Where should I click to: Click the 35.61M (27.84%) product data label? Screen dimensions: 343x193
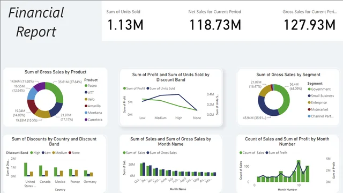70,82
